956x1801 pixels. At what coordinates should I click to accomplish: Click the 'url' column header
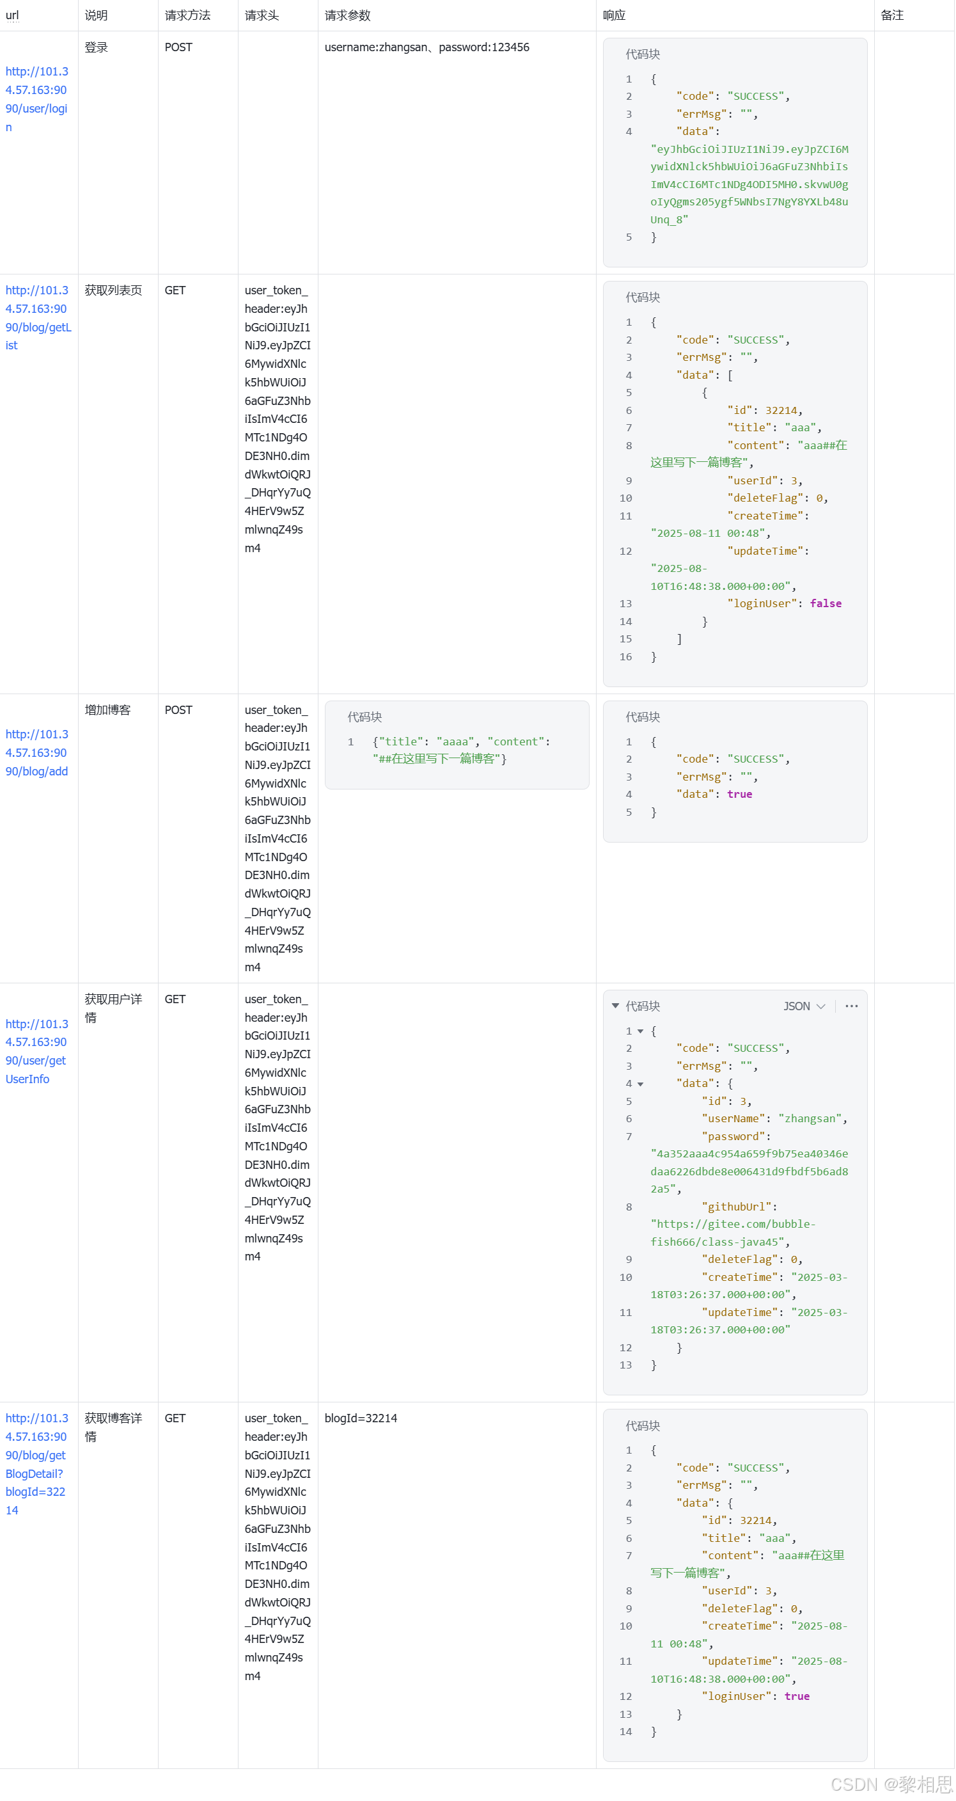[x=12, y=15]
